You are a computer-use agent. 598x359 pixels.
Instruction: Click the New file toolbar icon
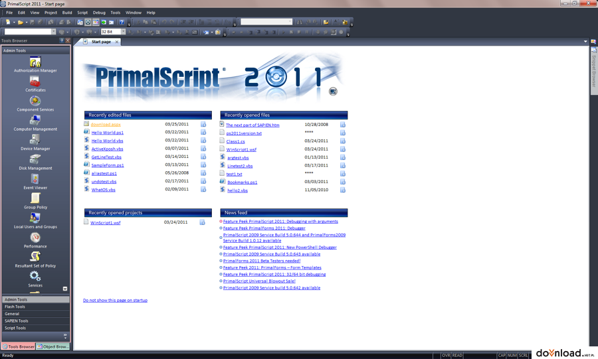point(8,22)
